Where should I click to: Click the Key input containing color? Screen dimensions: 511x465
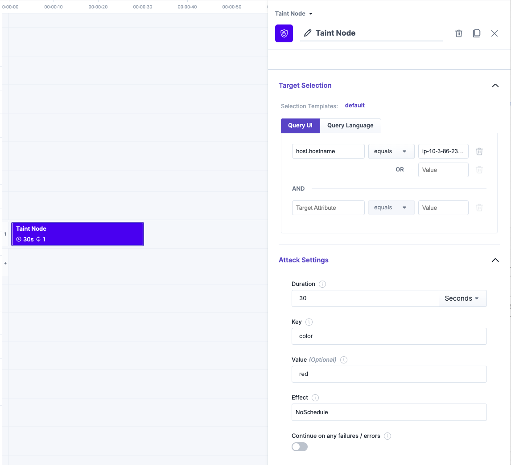tap(389, 336)
